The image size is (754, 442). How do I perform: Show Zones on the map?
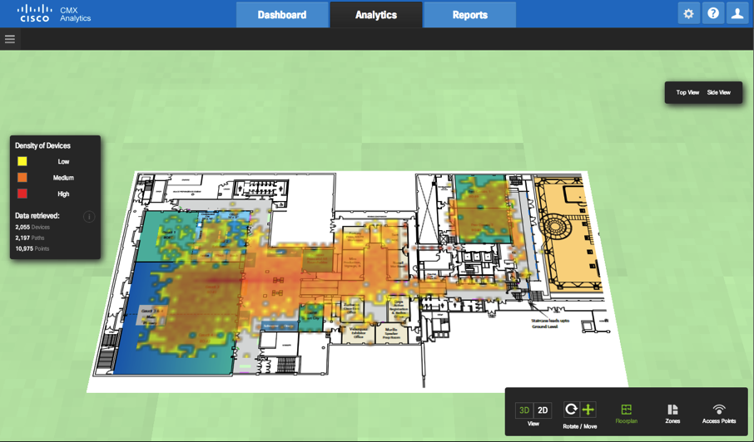(x=672, y=413)
